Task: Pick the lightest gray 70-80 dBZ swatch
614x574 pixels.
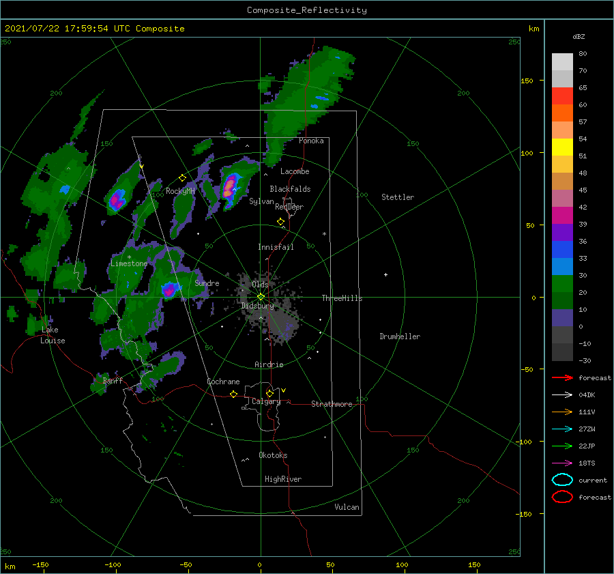Action: coord(562,62)
